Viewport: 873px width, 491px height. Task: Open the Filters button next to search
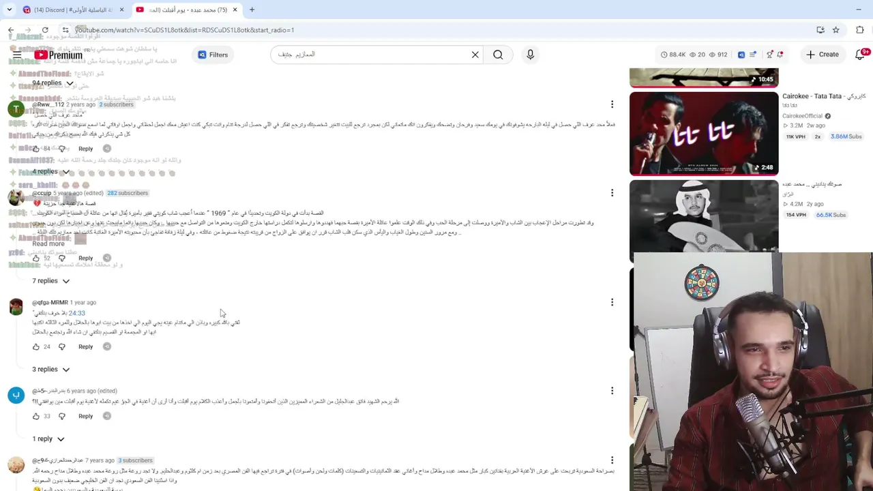pos(213,55)
